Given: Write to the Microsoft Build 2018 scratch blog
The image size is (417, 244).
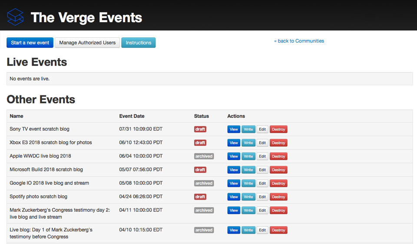Looking at the screenshot, I should [248, 170].
